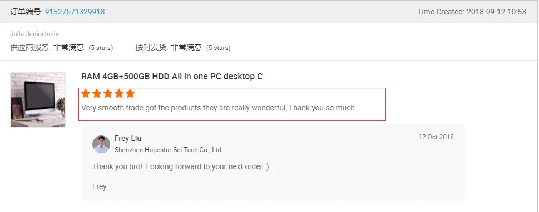
Task: Open order number 91527671329918 link
Action: click(75, 12)
